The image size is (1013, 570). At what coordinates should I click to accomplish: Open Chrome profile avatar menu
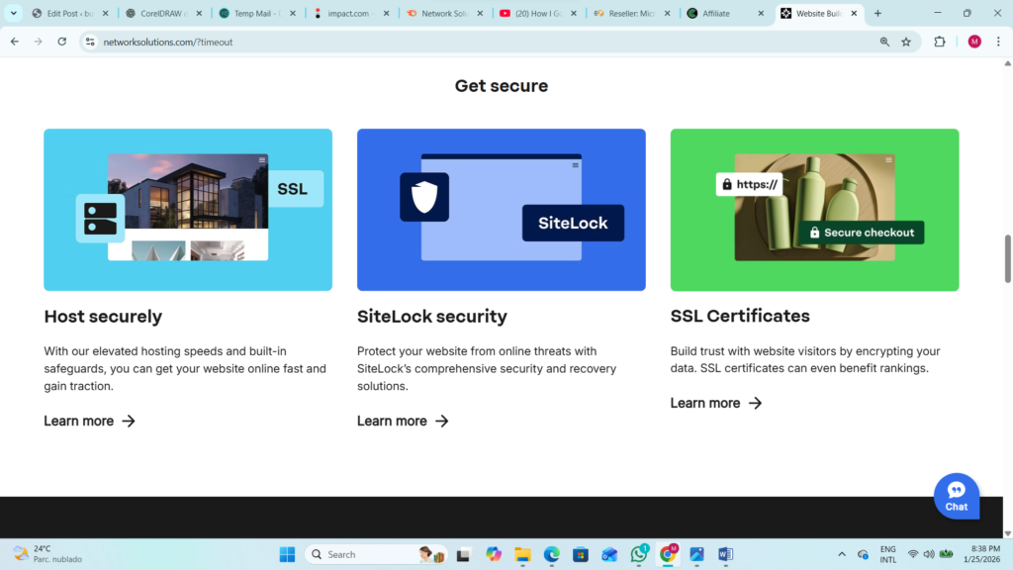coord(974,42)
